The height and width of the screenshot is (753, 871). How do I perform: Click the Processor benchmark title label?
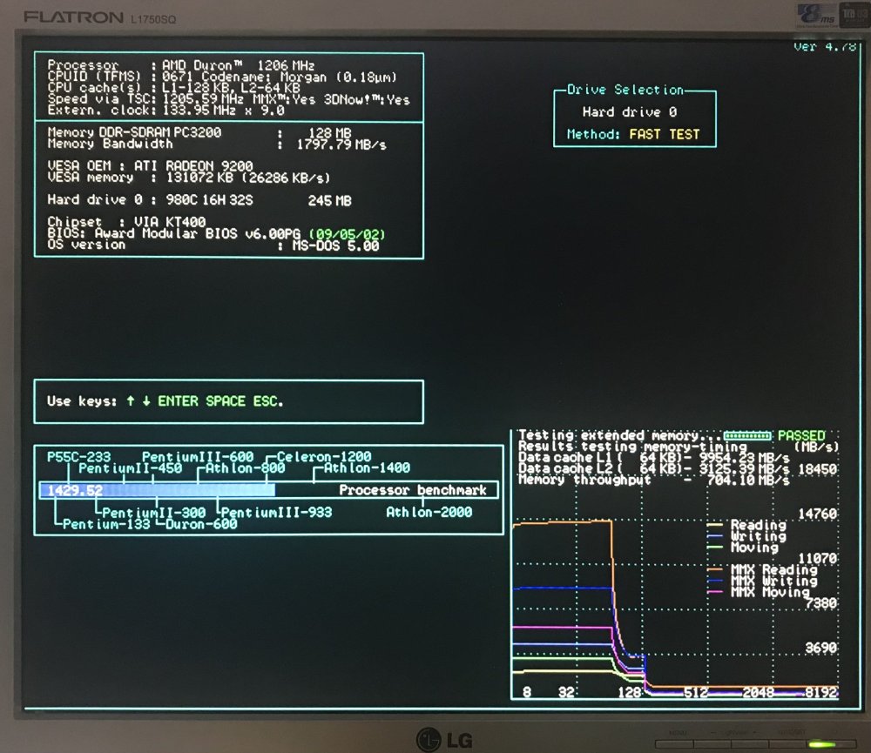point(412,489)
